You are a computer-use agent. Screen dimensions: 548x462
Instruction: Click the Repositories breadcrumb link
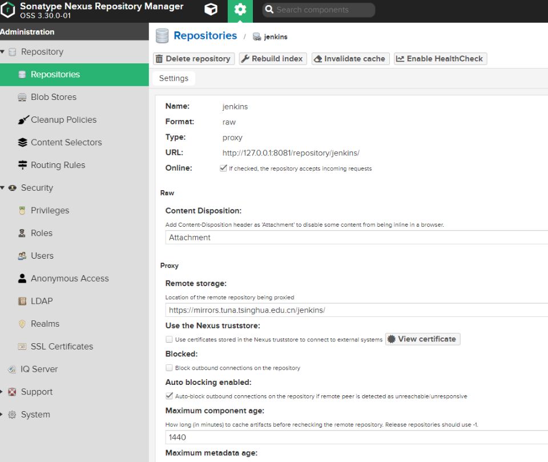click(205, 35)
